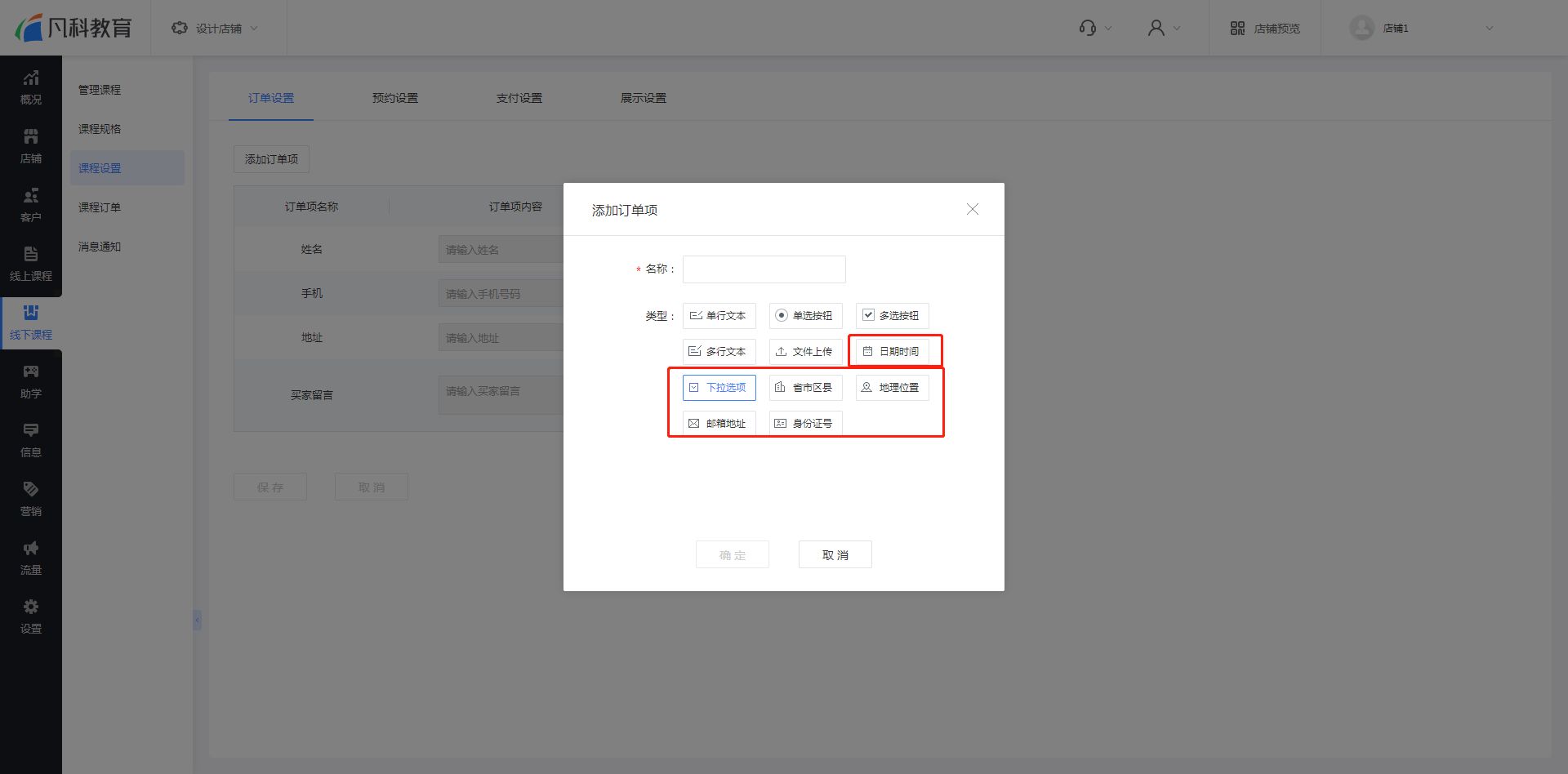
Task: Select 下拉选项 dropdown type option
Action: 719,388
